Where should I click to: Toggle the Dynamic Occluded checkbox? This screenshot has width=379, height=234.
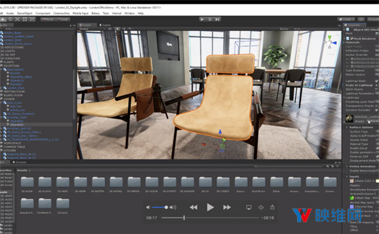click(x=377, y=110)
